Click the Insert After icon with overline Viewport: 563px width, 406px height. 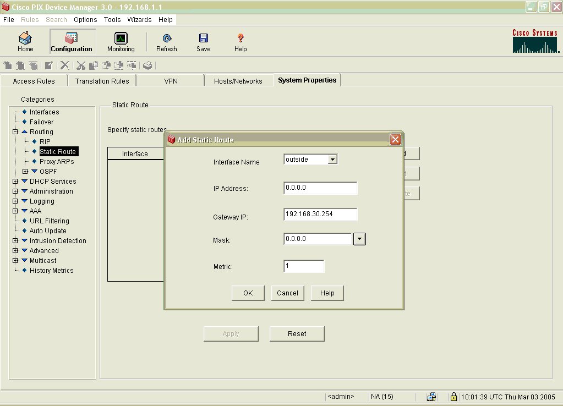pos(34,65)
